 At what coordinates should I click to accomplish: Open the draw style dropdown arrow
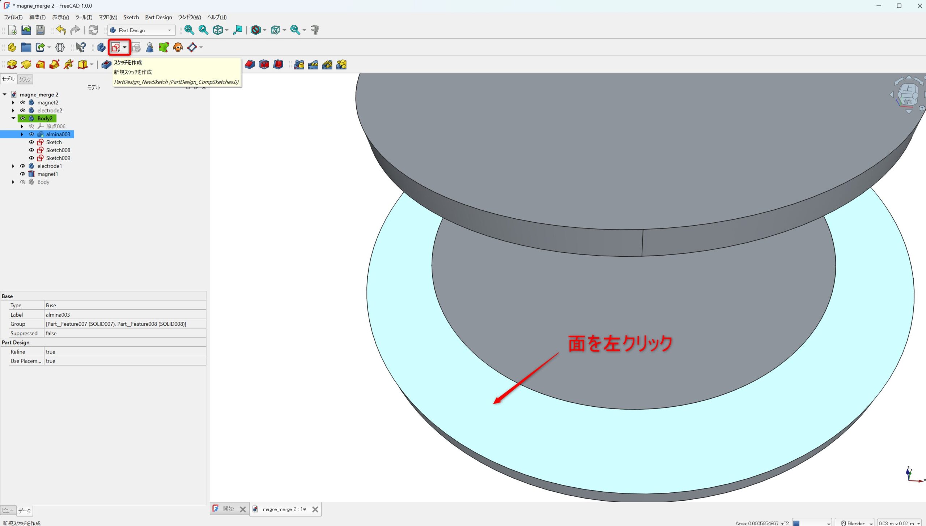coord(264,30)
